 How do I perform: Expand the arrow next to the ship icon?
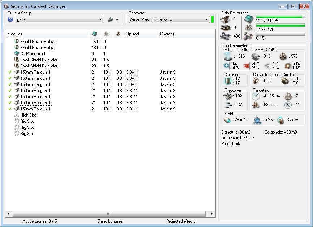point(117,20)
